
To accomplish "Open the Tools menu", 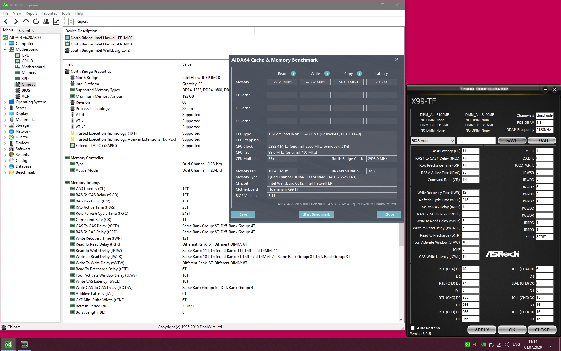I will pos(66,13).
